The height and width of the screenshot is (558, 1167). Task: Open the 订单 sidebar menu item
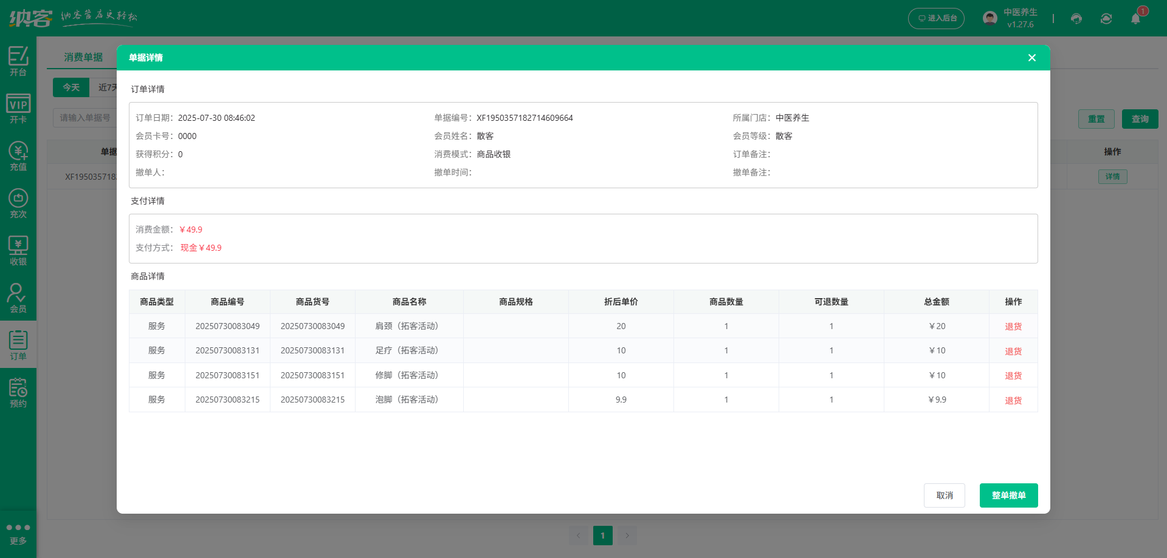[18, 345]
